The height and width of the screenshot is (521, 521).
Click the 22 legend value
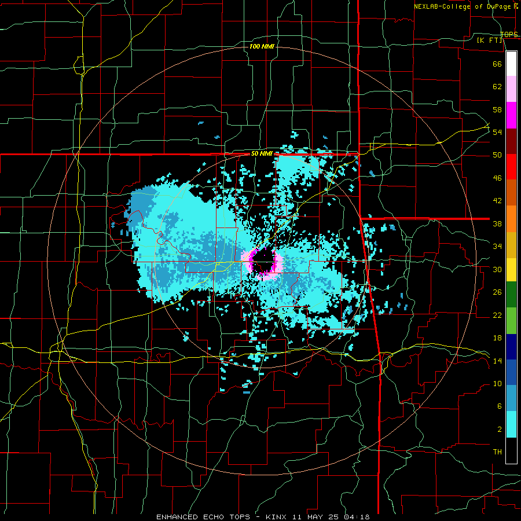497,315
